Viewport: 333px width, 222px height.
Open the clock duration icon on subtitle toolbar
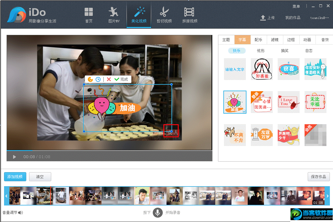coord(98,79)
